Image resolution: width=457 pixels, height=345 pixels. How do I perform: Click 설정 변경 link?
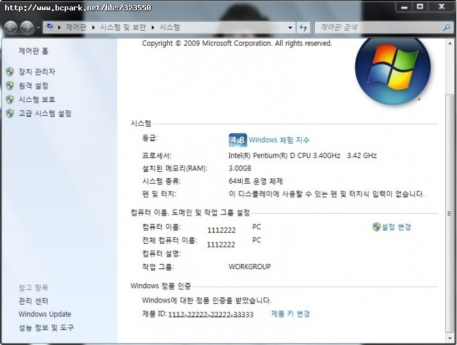(x=396, y=227)
